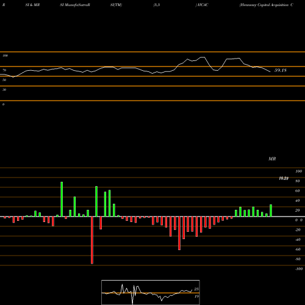The width and height of the screenshot is (305, 305).
Task: Click the 100 label on RSI axis
Action: pos(5,56)
